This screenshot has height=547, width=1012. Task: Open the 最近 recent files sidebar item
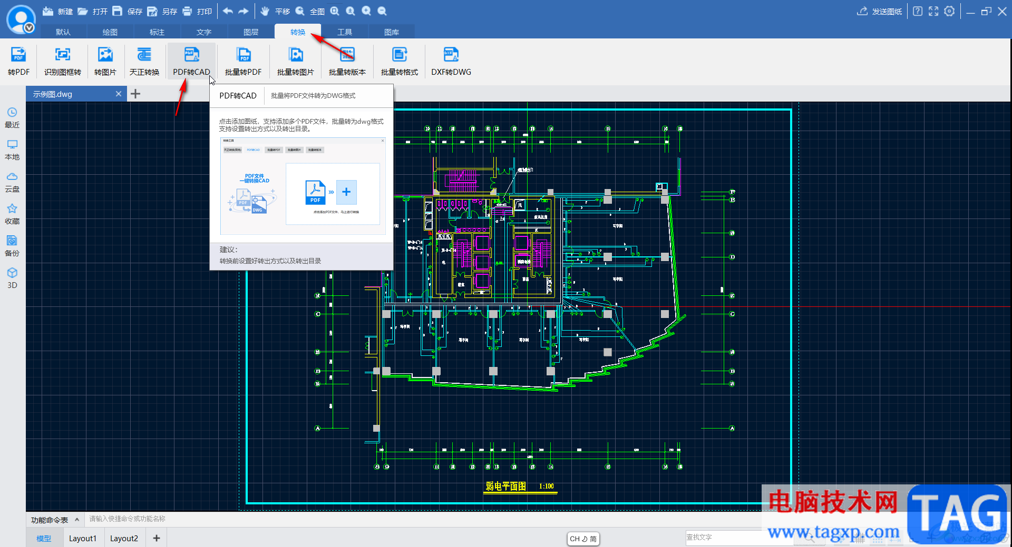click(12, 118)
